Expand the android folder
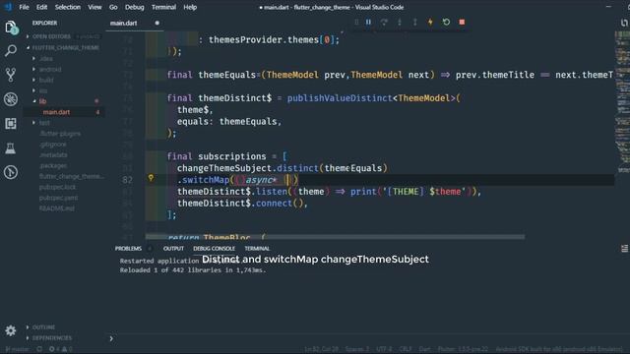Image resolution: width=630 pixels, height=354 pixels. click(x=50, y=70)
